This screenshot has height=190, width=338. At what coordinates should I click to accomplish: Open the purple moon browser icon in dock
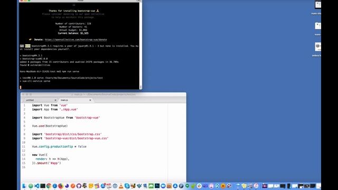(67, 186)
